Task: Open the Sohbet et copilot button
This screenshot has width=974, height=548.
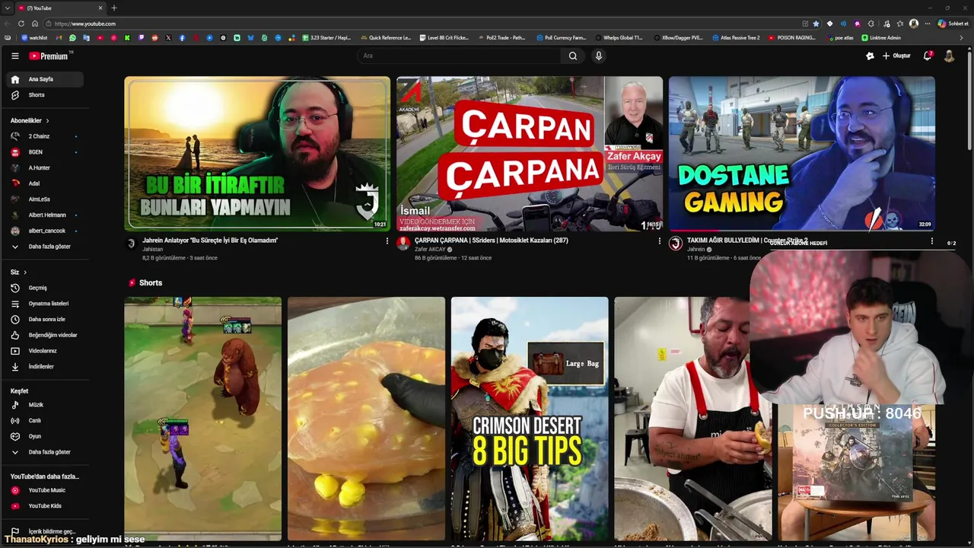Action: coord(953,24)
